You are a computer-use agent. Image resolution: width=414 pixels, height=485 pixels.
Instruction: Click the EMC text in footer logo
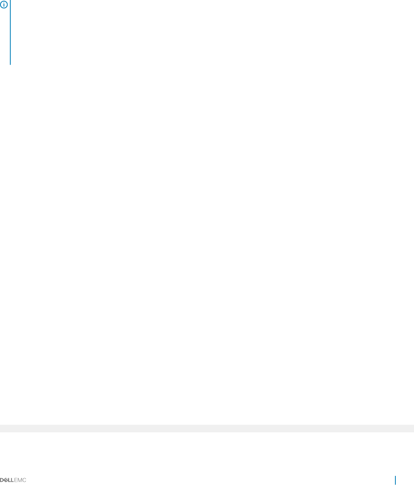(20, 480)
